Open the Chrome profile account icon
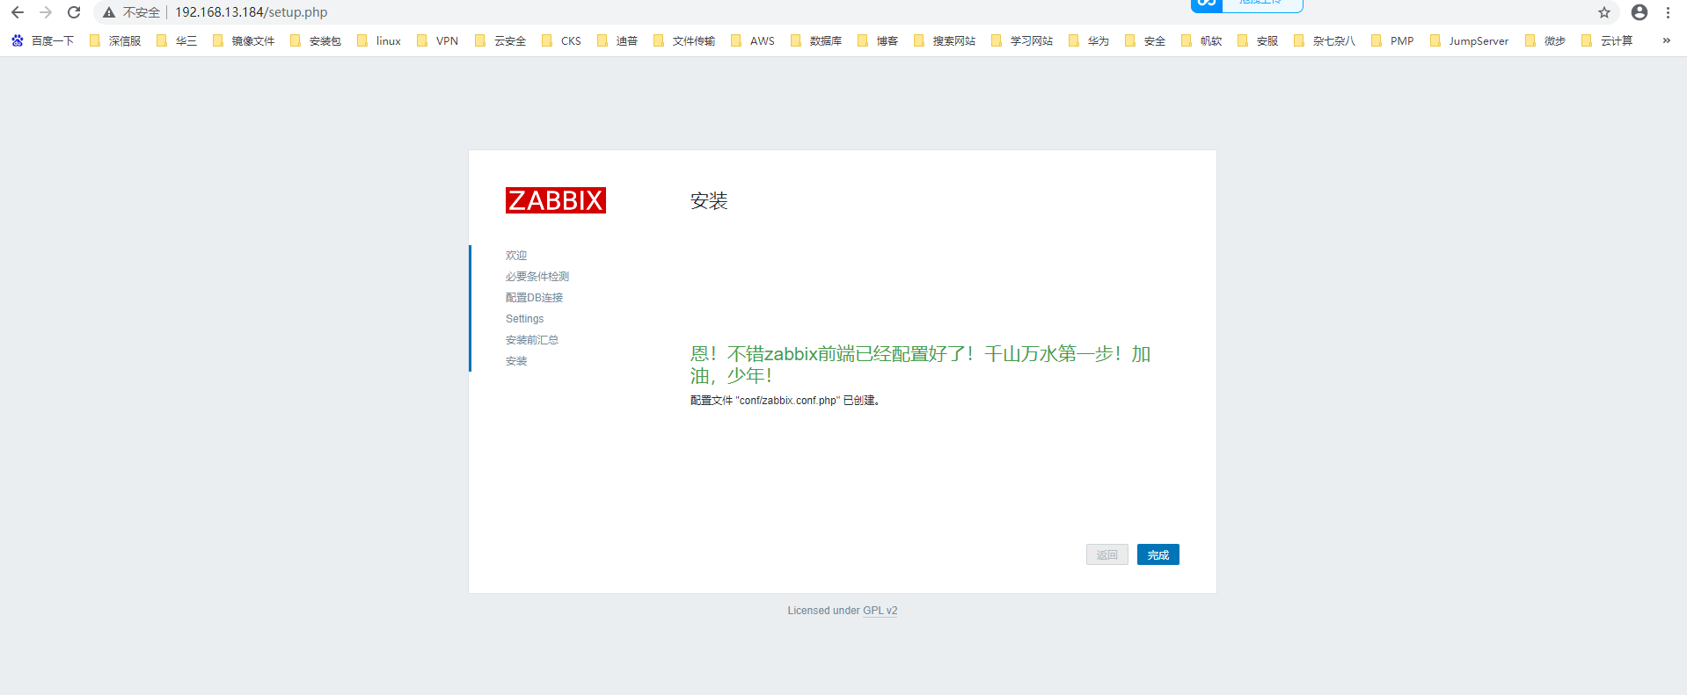The image size is (1687, 695). 1640,12
